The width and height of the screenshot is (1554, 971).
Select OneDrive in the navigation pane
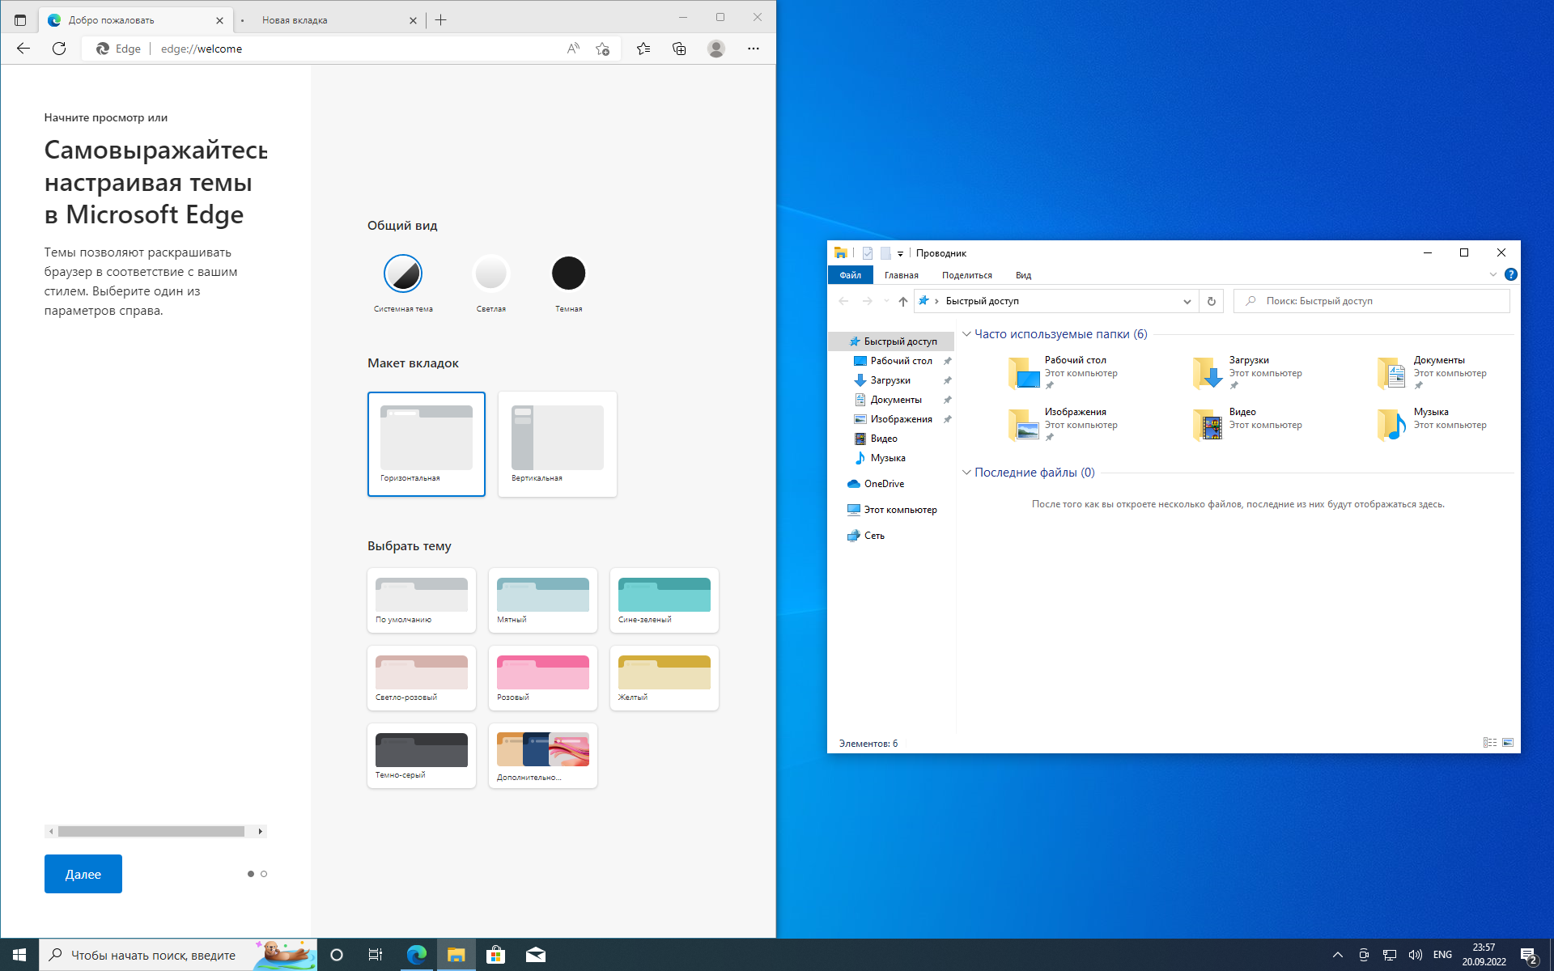click(x=884, y=484)
